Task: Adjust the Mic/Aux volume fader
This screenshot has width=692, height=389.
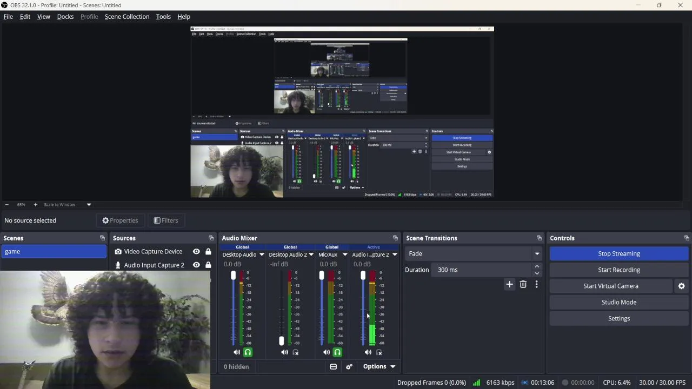Action: tap(322, 276)
